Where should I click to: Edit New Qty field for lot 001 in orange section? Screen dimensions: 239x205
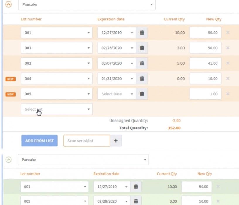point(205,33)
